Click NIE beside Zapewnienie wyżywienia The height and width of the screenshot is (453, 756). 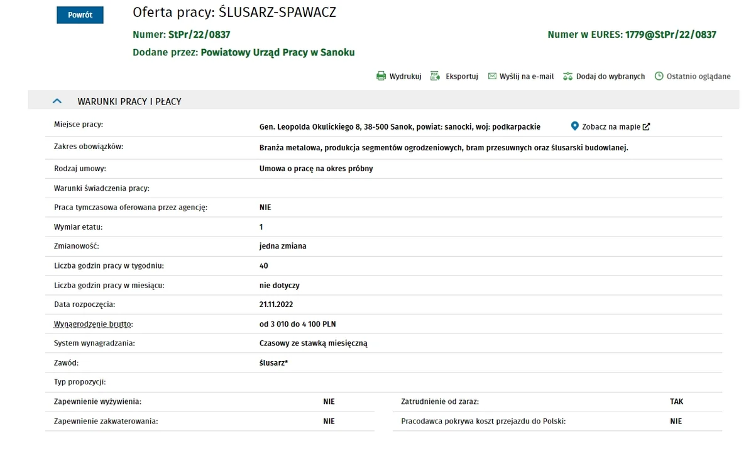(x=329, y=401)
